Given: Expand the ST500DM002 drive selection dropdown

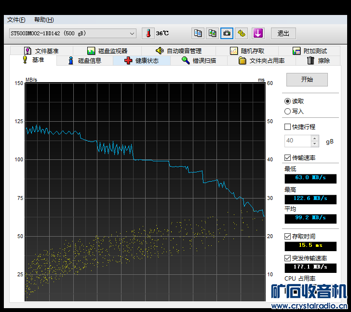Looking at the screenshot, I should pos(132,33).
